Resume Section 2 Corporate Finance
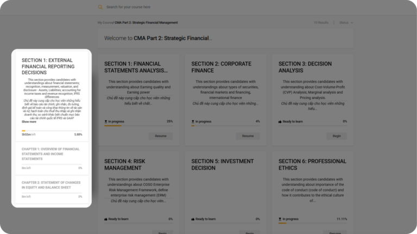 click(x=248, y=136)
